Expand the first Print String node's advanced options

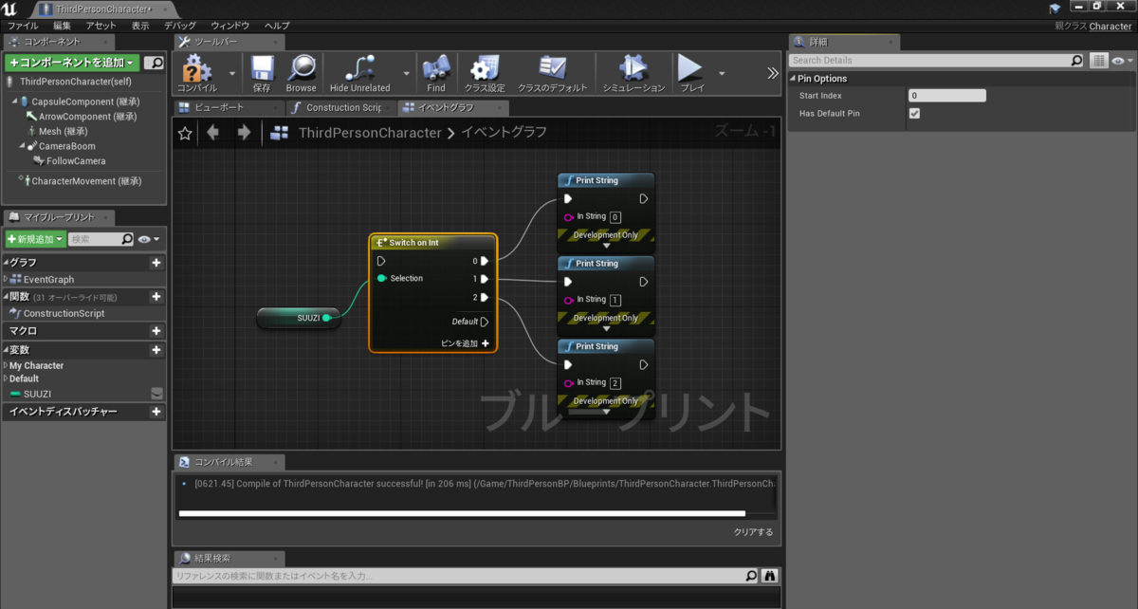click(607, 246)
